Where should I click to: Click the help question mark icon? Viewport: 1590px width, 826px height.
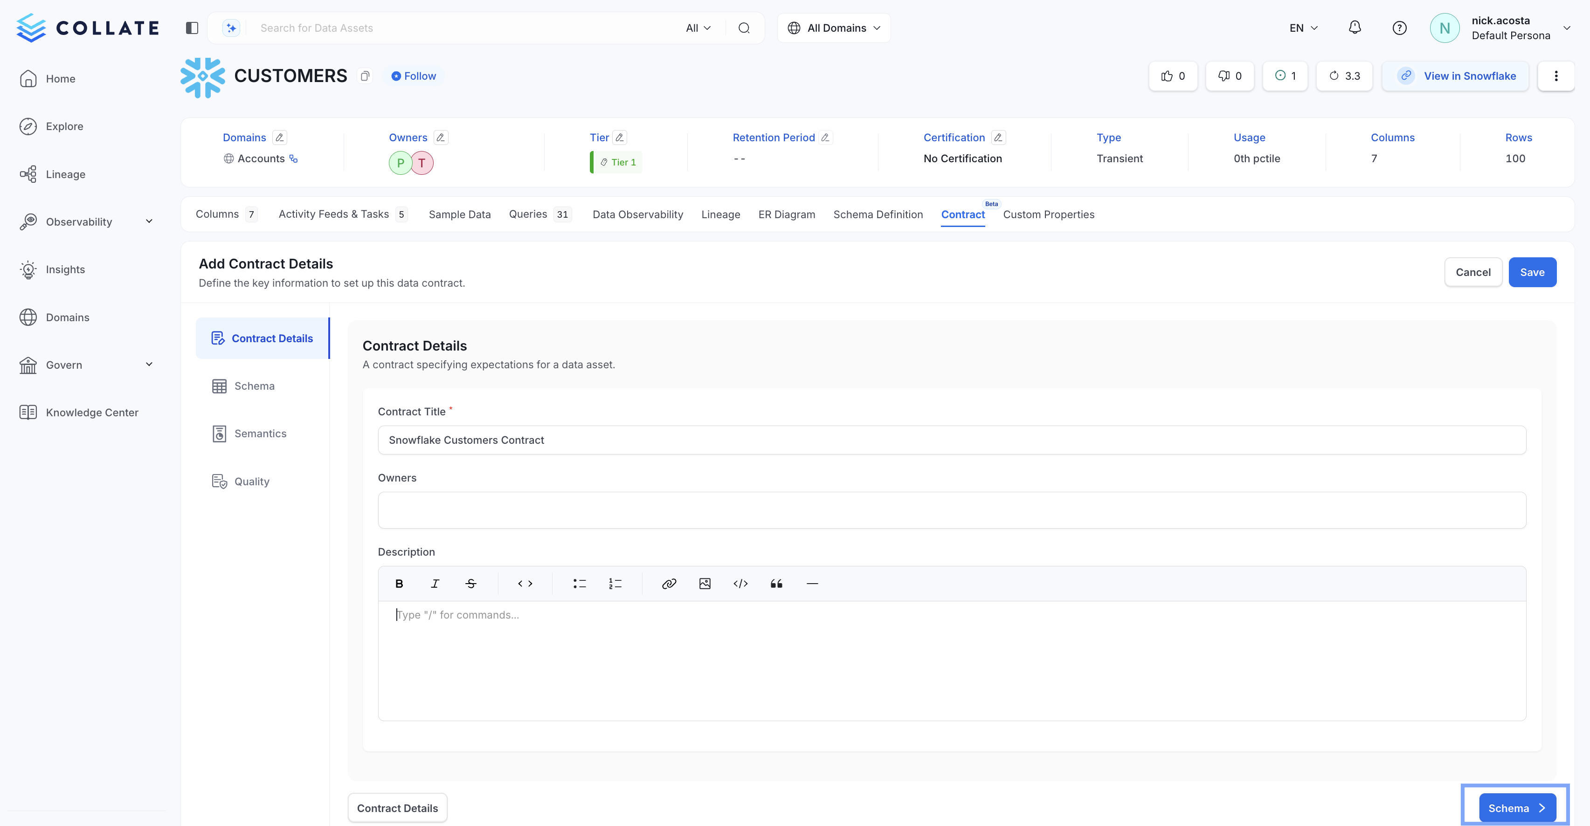[1399, 27]
